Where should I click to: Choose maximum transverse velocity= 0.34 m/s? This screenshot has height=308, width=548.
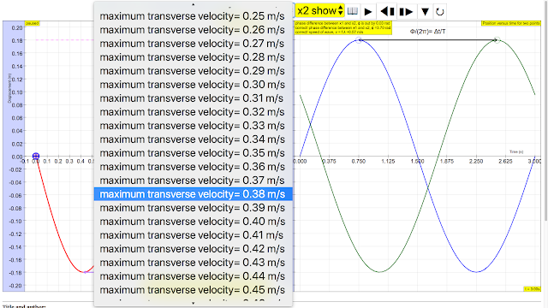(x=193, y=139)
